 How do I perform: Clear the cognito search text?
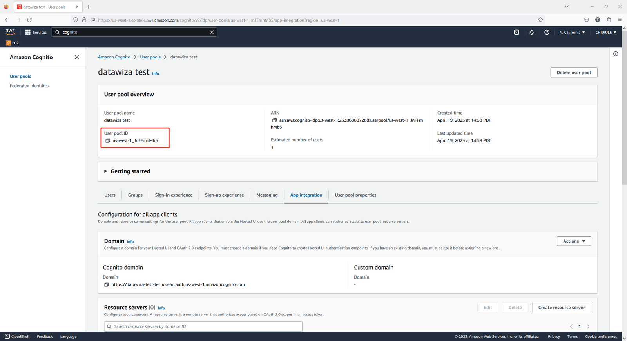[212, 32]
